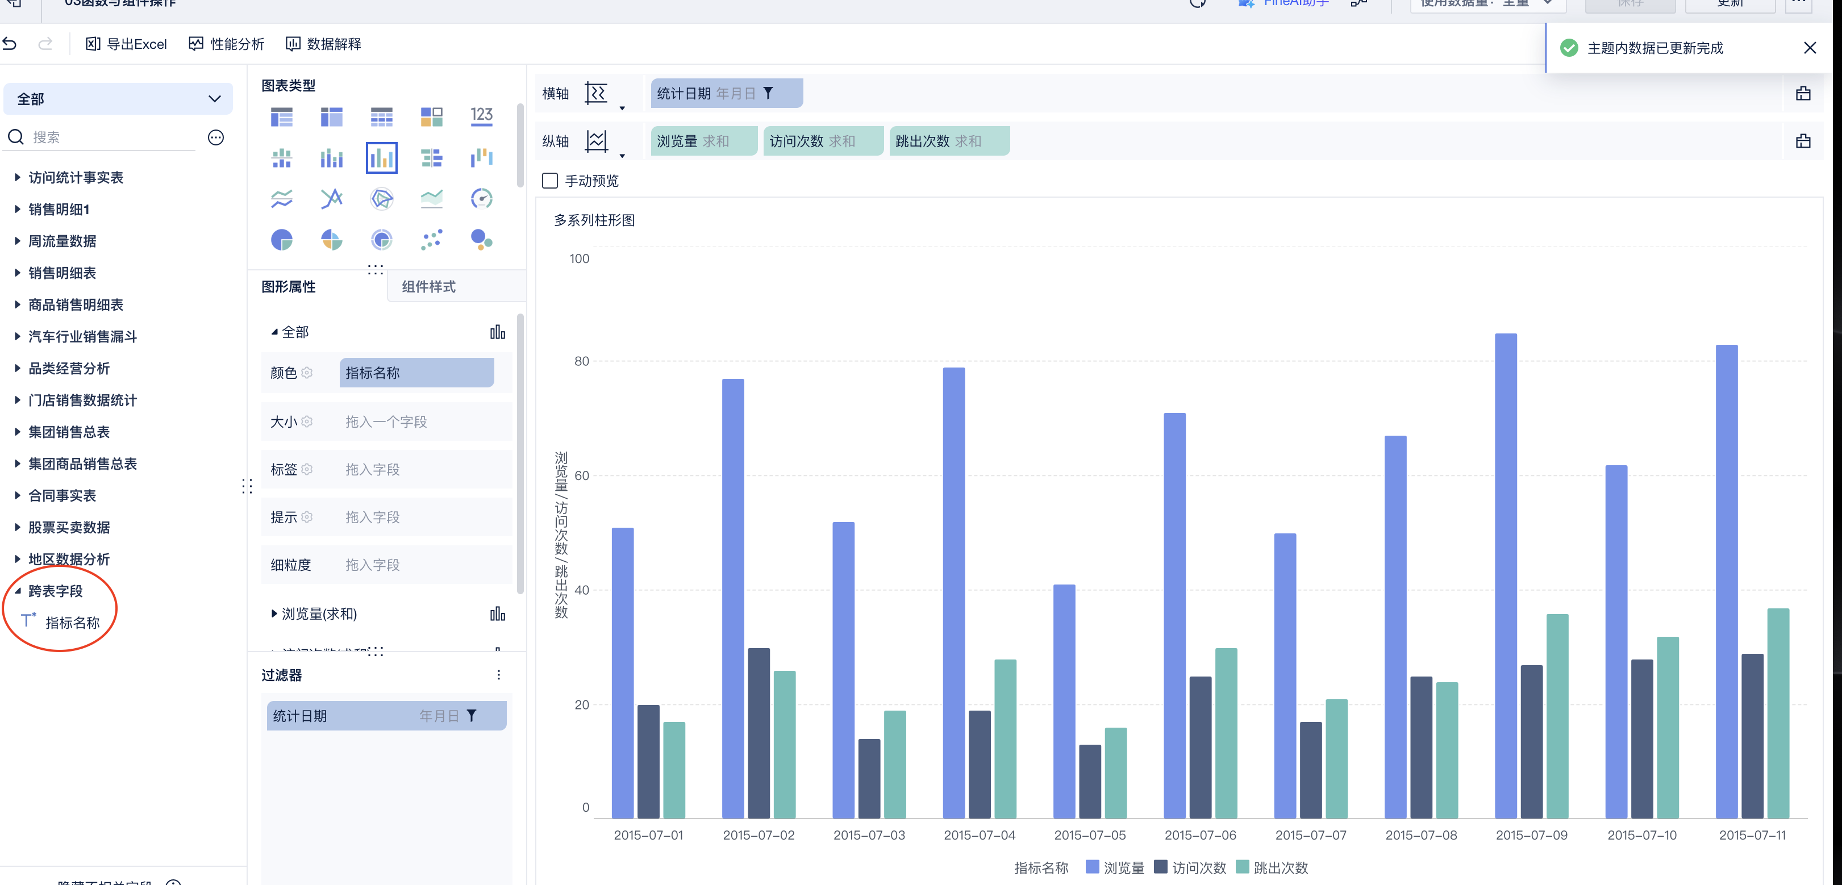Select the gauge dashboard chart icon

point(481,199)
